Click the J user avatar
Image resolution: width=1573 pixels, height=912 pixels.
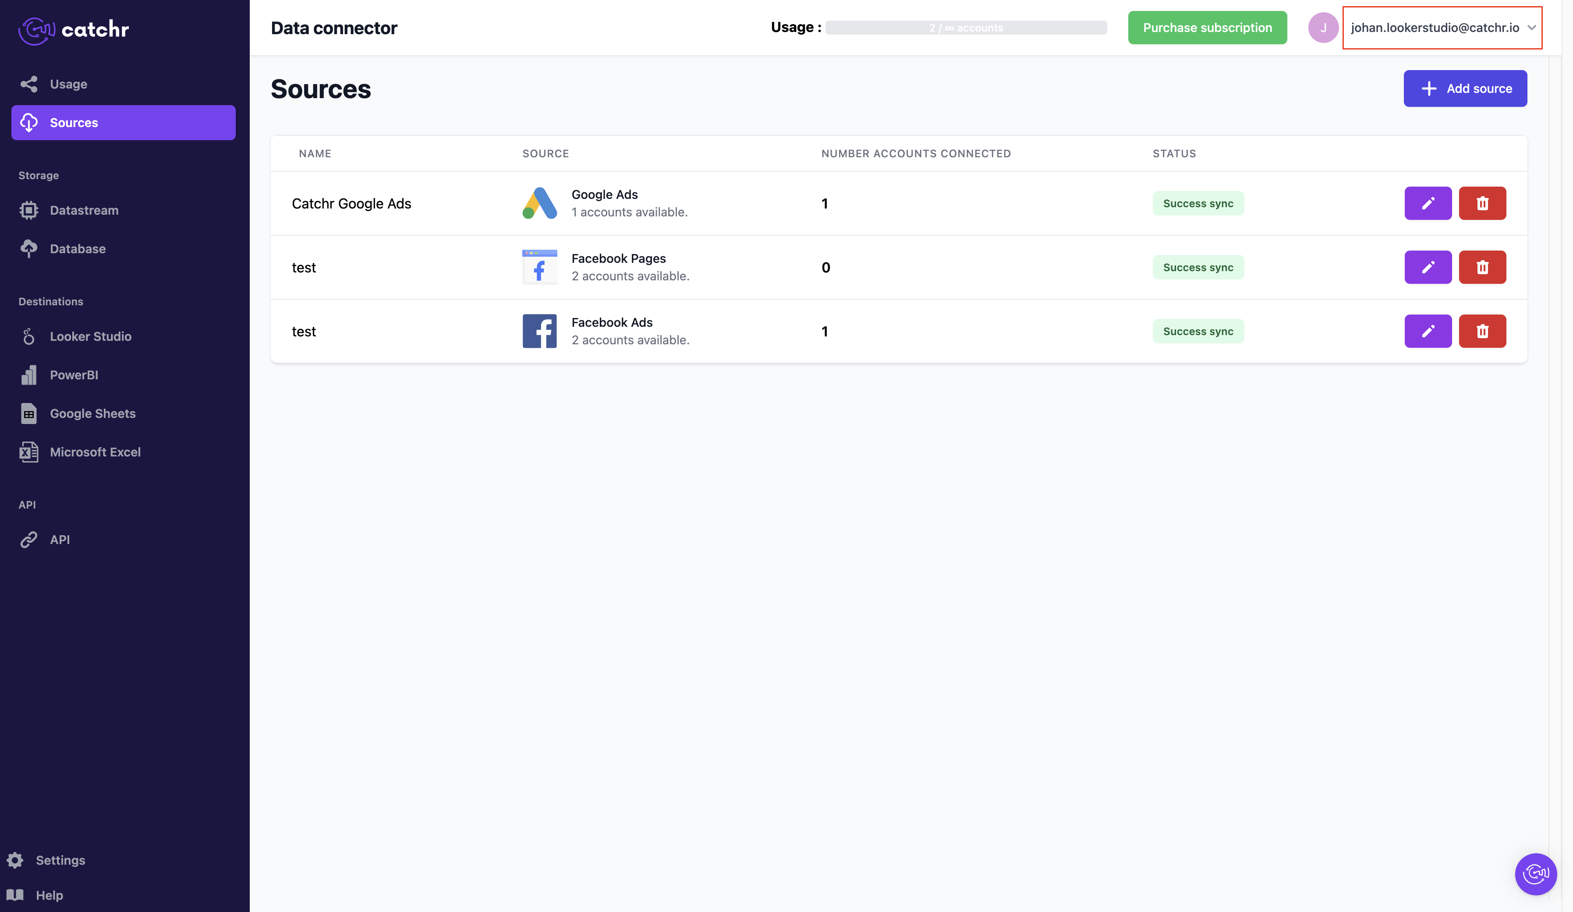coord(1323,28)
